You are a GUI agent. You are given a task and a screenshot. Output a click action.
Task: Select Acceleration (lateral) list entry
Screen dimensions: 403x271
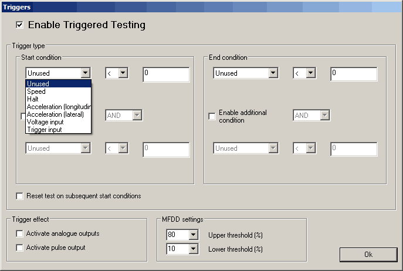point(55,114)
